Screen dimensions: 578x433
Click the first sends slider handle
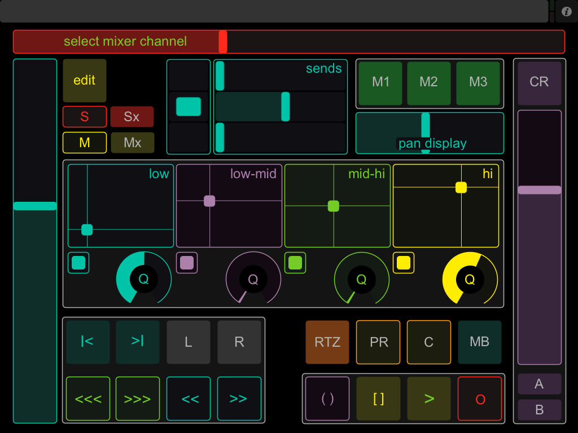coord(220,76)
